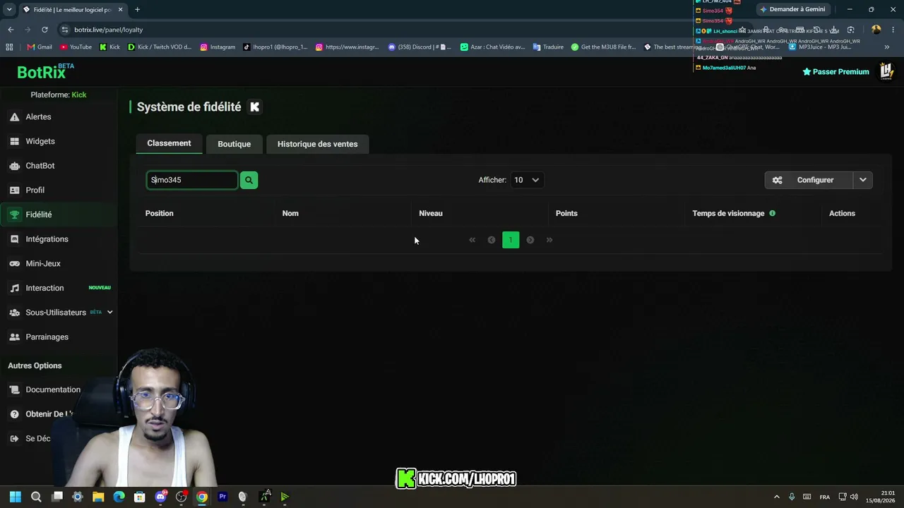Click the Kick platform logo beside the title

255,107
